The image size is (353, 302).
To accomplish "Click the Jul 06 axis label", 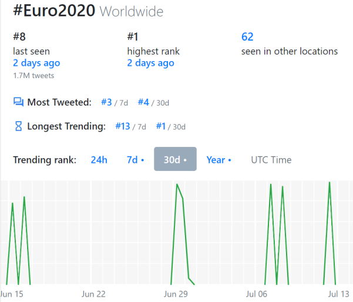I will [257, 293].
